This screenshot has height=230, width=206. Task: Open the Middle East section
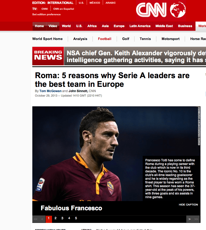(x=164, y=26)
